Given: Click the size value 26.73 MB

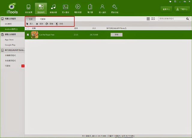Looking at the screenshot, I should pos(94,35).
